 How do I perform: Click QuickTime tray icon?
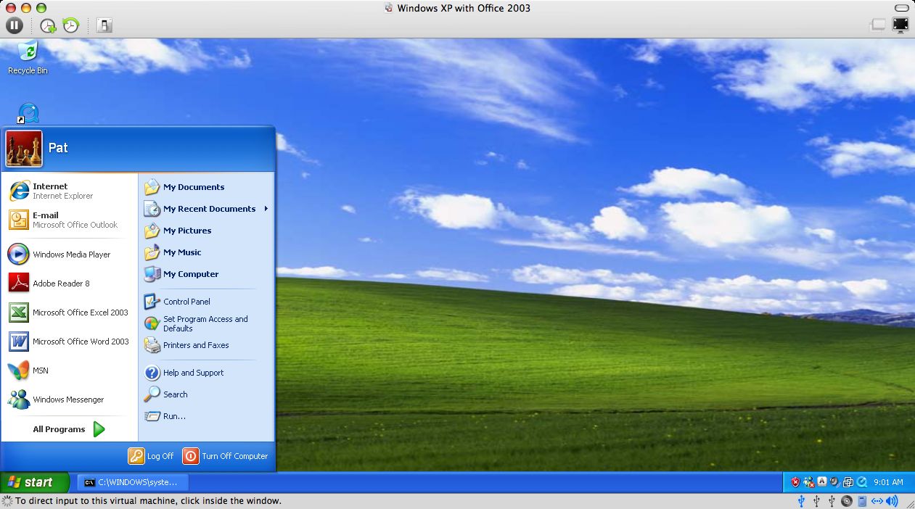pyautogui.click(x=861, y=481)
